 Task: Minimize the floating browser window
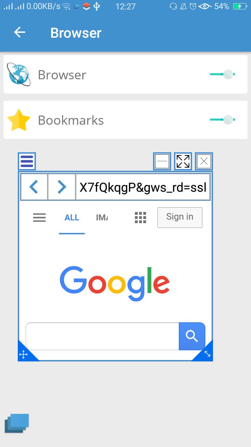point(162,161)
